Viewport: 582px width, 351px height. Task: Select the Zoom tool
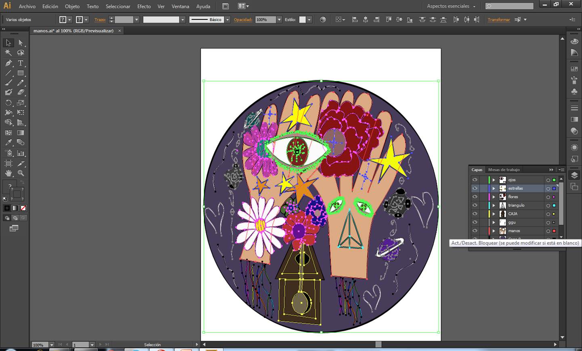[21, 173]
